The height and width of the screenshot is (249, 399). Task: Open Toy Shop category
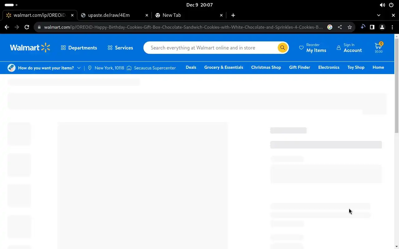[x=356, y=67]
